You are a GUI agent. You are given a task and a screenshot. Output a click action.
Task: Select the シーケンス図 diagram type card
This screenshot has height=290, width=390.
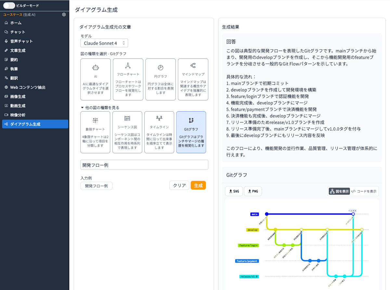127,132
